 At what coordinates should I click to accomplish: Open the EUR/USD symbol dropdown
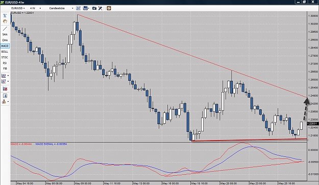coord(18,8)
